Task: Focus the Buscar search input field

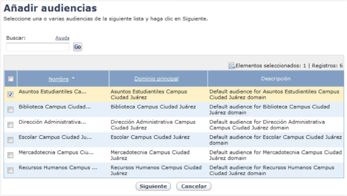Action: 38,47
